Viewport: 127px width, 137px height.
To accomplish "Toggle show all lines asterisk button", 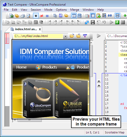I will point(36,16).
